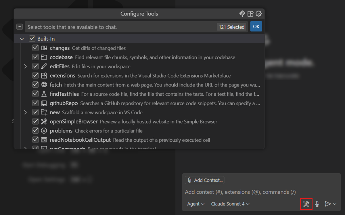The image size is (345, 215).
Task: Disable the githubRepo tool checkbox
Action: point(35,103)
